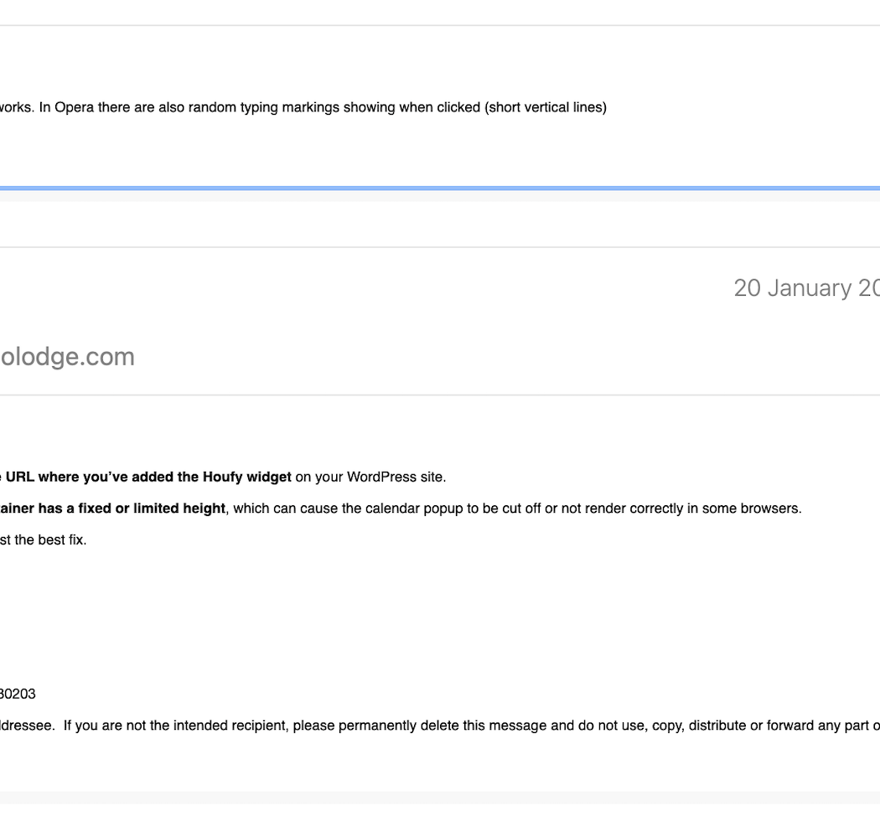Click the olodge.com sender address

pos(67,357)
